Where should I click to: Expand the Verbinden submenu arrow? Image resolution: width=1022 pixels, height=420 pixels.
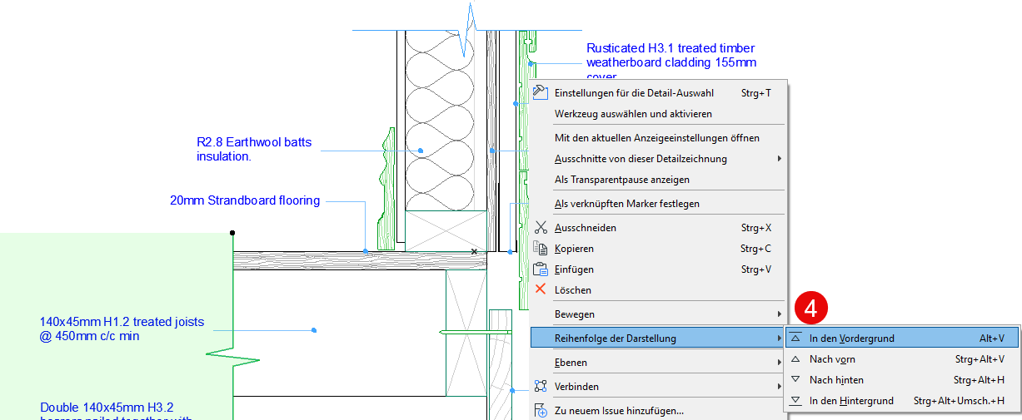pyautogui.click(x=780, y=386)
